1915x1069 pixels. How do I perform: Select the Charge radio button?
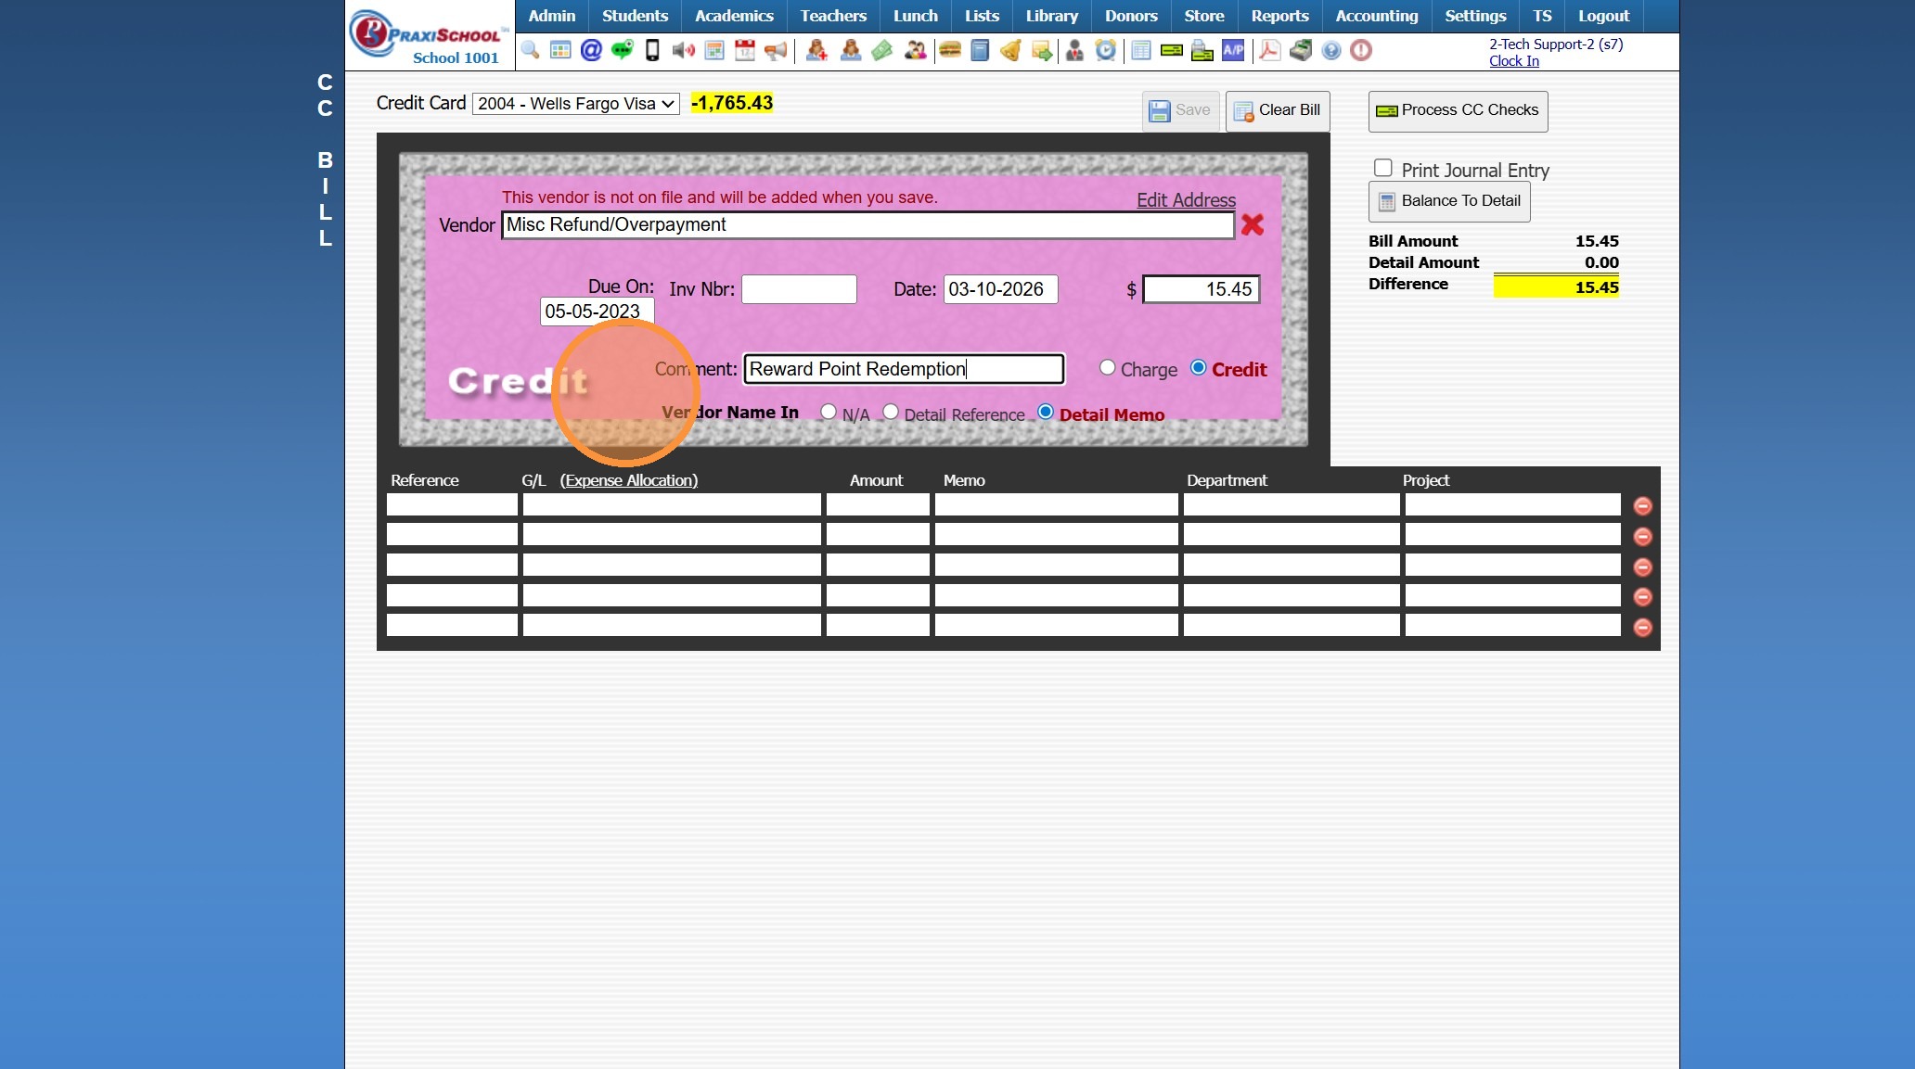click(x=1107, y=367)
